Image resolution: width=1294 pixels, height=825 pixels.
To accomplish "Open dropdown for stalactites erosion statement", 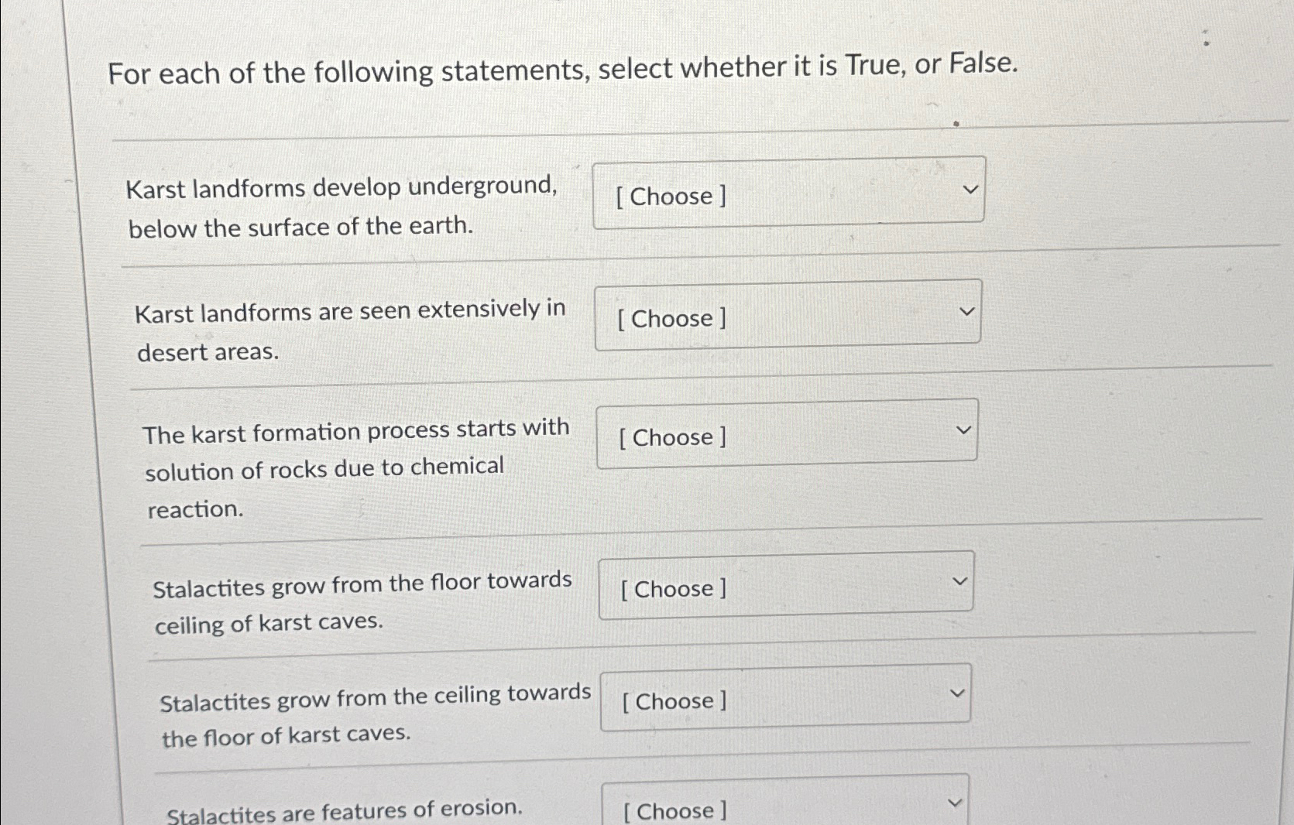I will point(784,807).
